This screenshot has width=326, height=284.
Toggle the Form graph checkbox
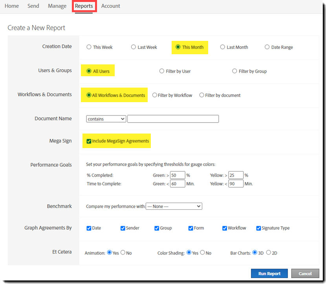point(190,228)
